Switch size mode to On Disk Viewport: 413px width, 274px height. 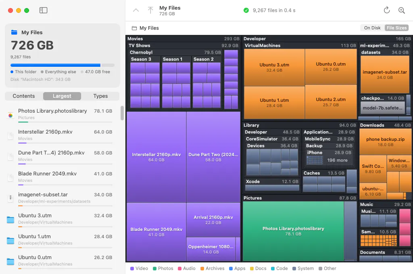pos(372,28)
